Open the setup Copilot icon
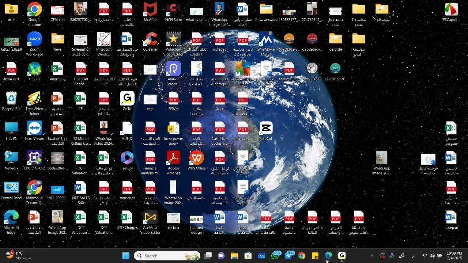Image resolution: width=468 pixels, height=263 pixels. point(127,160)
